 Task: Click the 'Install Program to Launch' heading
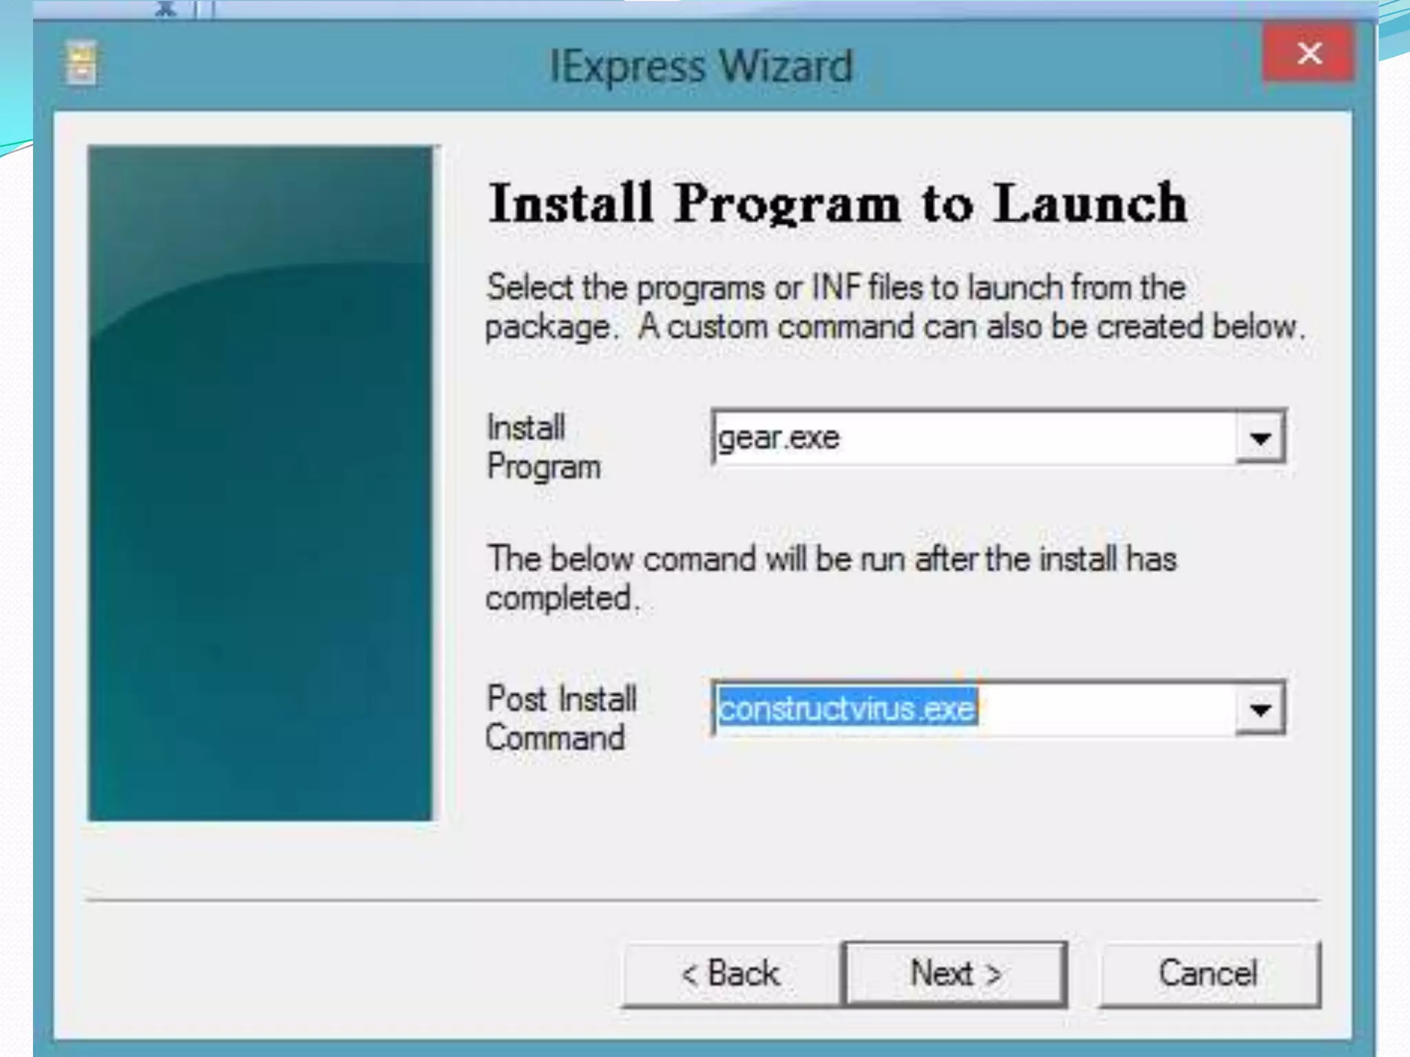tap(838, 203)
